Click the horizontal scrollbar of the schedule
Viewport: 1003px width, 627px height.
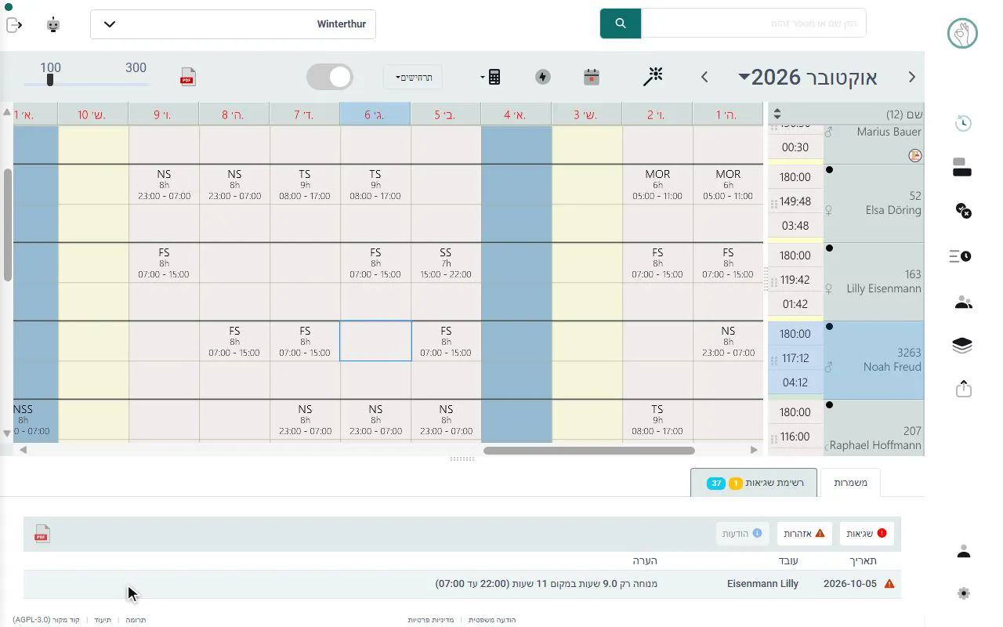pyautogui.click(x=588, y=451)
